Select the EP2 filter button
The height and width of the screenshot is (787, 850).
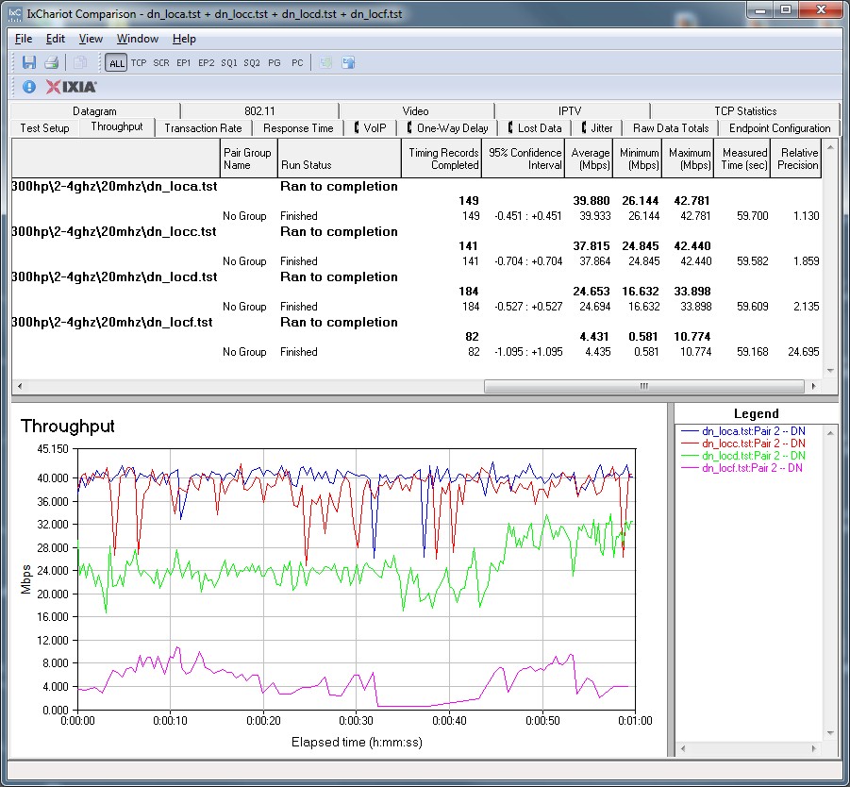tap(206, 63)
